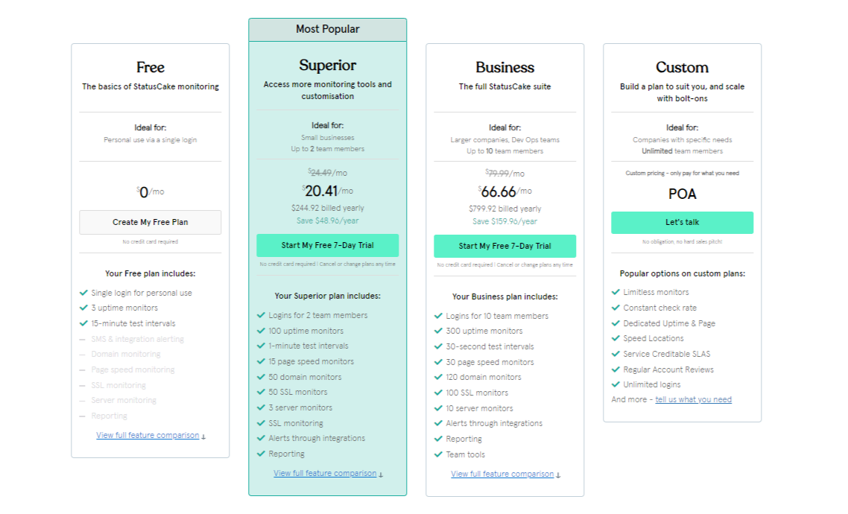Screen dimensions: 848x514
Task: Click the Superior plan heading
Action: point(328,65)
